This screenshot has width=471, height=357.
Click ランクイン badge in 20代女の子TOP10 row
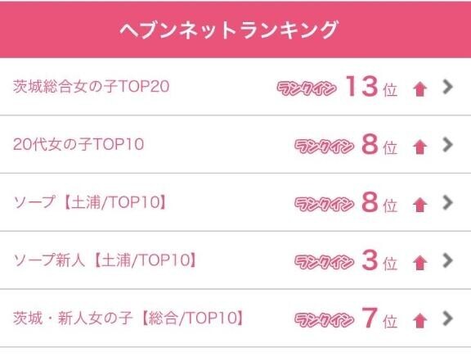[324, 147]
